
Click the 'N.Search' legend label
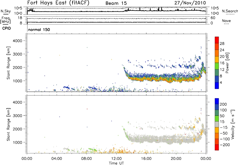coord(230,11)
